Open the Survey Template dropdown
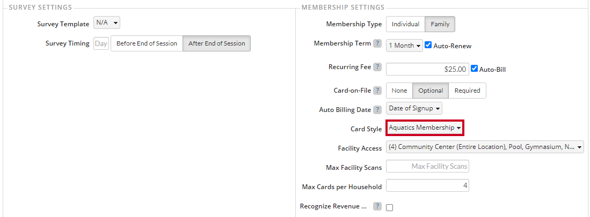Viewport: 590px width, 217px height. click(x=107, y=23)
